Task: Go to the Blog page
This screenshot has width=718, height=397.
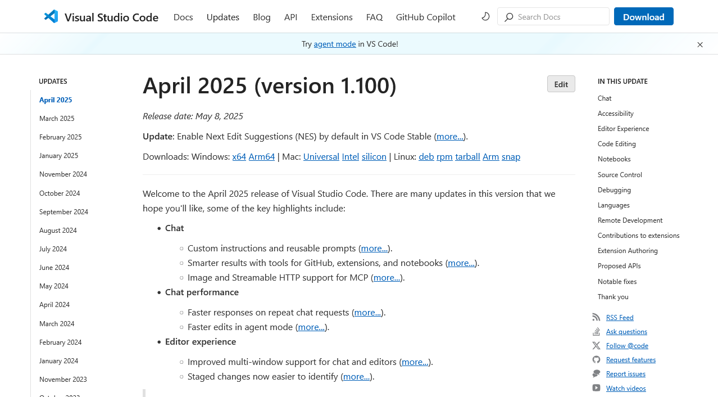Action: [x=262, y=17]
